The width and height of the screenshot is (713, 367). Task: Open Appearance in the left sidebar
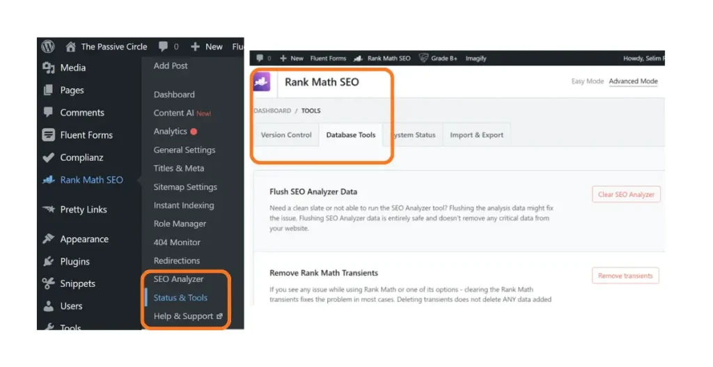(x=84, y=239)
